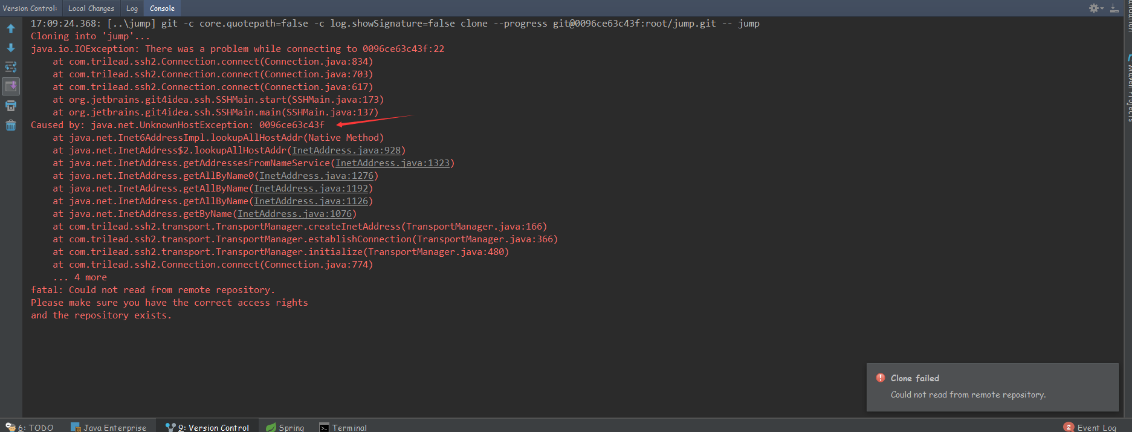Click the Print console output icon
This screenshot has height=432, width=1132.
click(11, 106)
